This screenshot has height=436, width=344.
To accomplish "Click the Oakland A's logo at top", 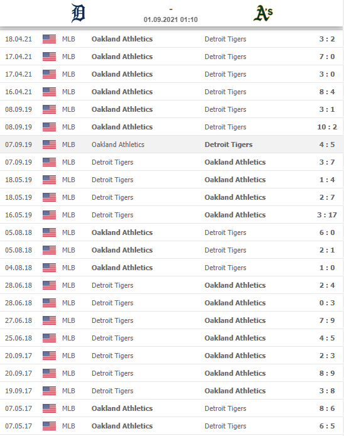I will 263,13.
